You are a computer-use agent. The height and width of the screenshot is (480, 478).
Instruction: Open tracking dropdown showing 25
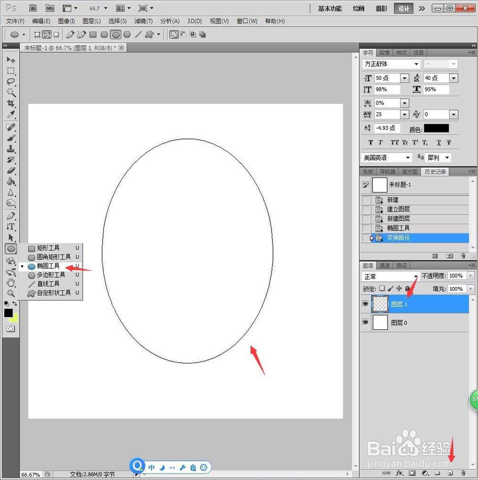[x=404, y=114]
